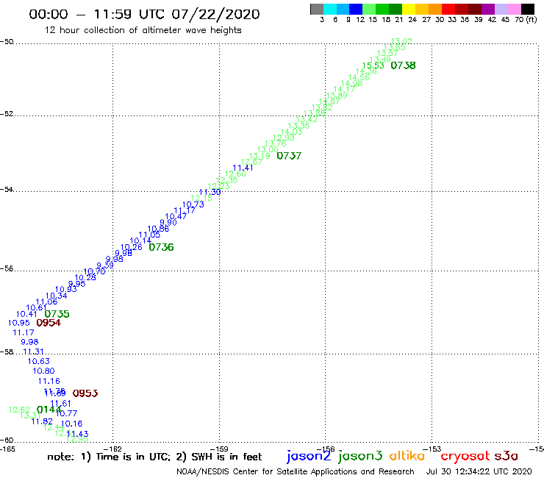
Task: Click the cryosat satellite legend label
Action: point(465,457)
